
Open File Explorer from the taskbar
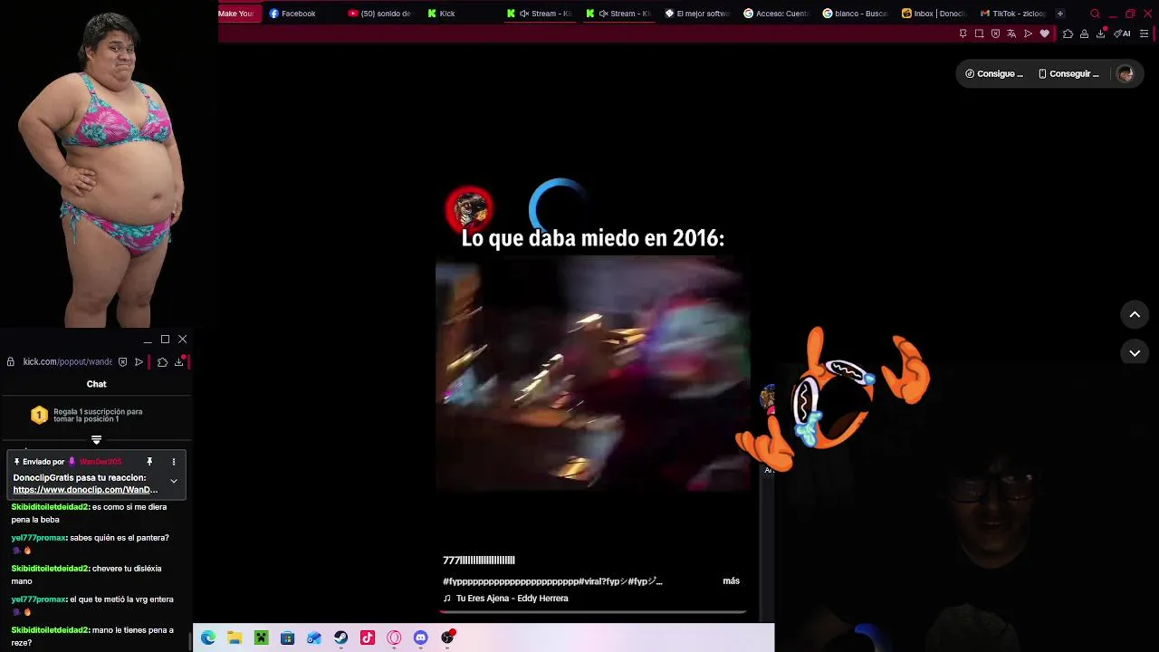pos(235,638)
